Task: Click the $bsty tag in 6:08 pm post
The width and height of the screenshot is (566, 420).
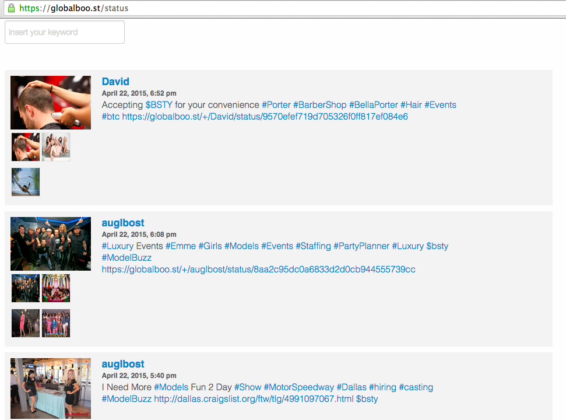Action: 437,246
